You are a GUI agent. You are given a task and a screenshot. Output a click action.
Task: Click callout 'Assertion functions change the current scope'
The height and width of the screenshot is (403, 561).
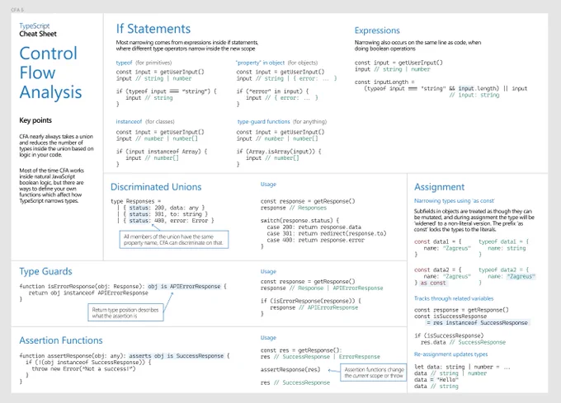point(374,373)
